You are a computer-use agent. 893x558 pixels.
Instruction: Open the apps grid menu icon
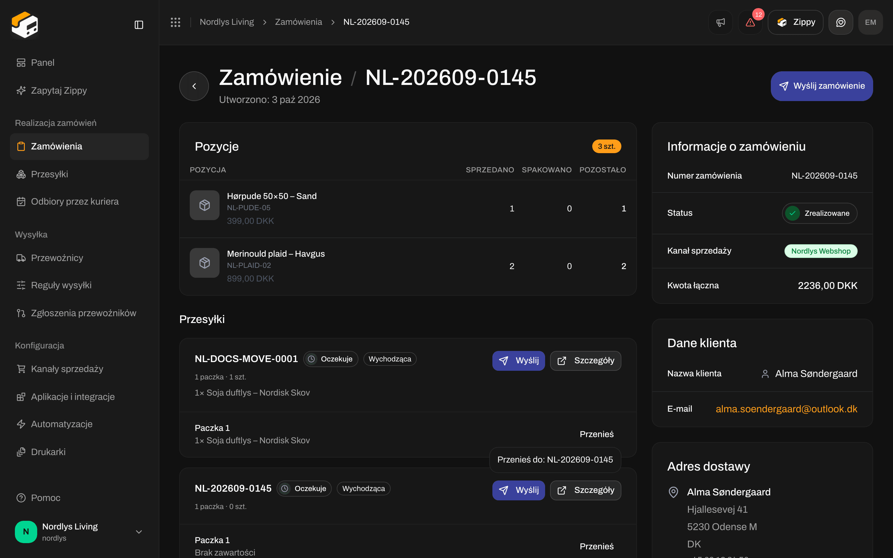[175, 22]
